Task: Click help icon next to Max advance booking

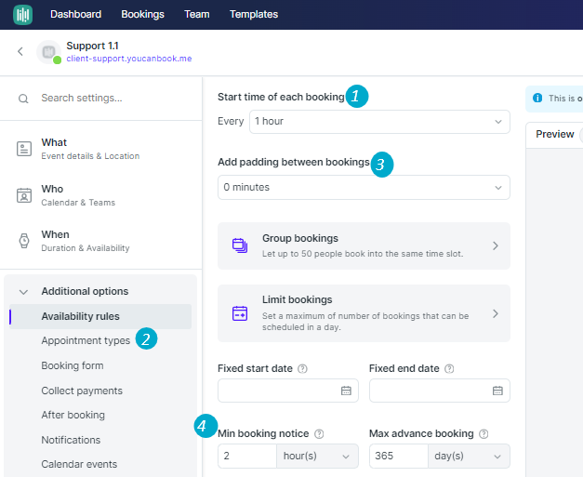Action: click(x=484, y=434)
